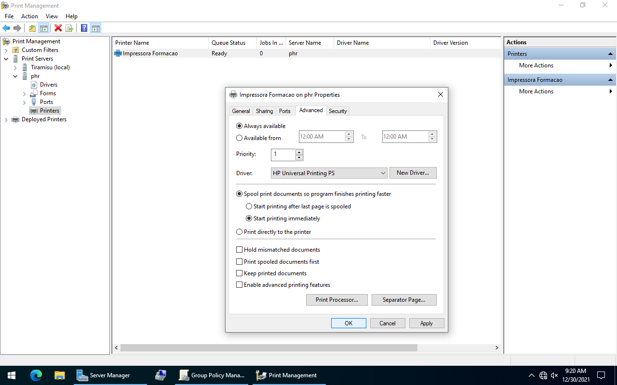
Task: Click the Export List toolbar icon
Action: (x=69, y=28)
